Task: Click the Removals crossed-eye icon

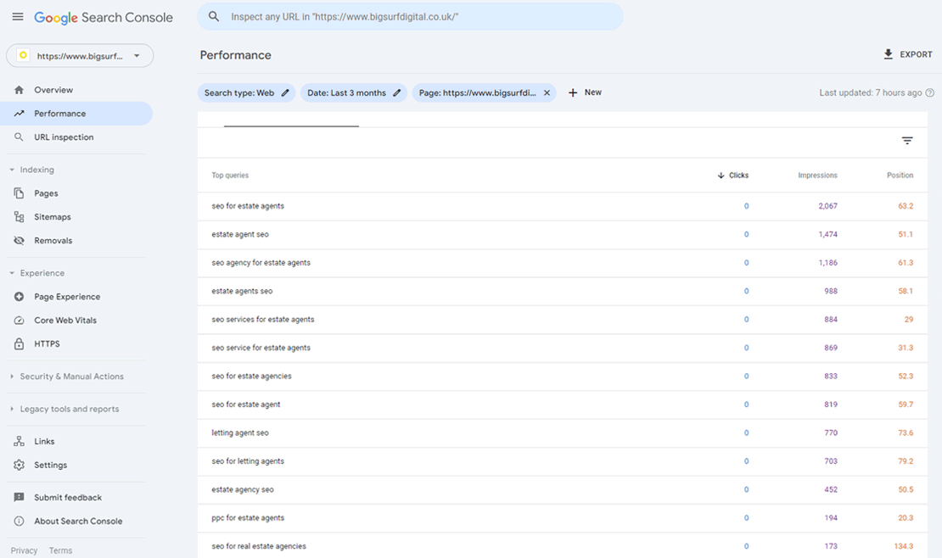Action: point(20,240)
